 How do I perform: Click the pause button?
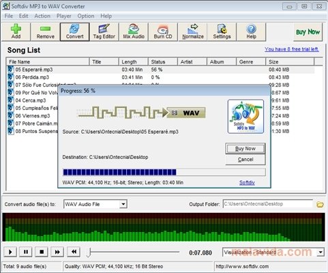26,252
